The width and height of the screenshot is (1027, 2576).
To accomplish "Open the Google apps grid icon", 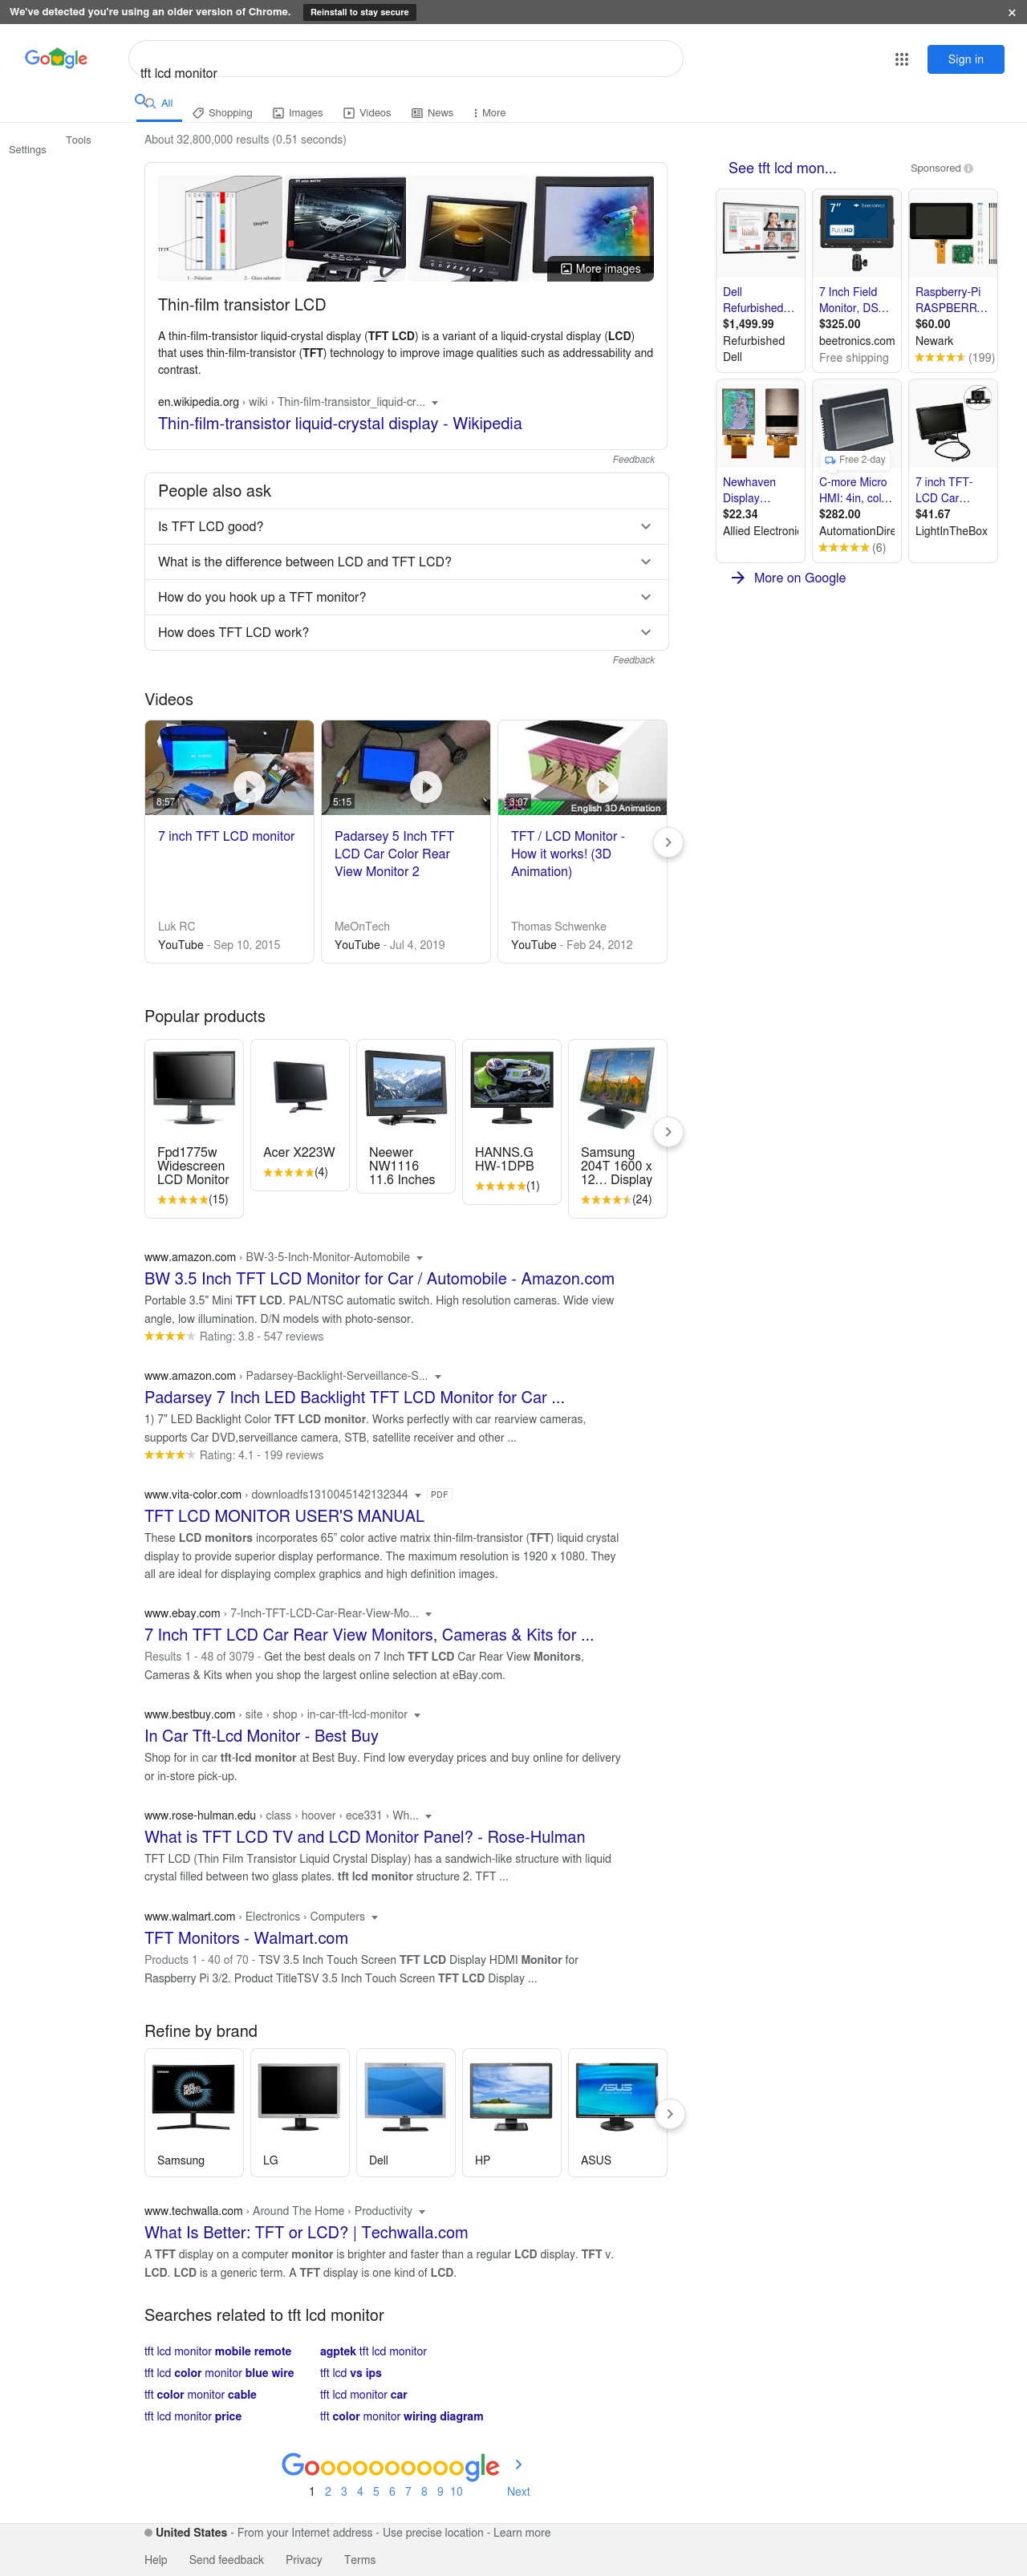I will click(901, 60).
